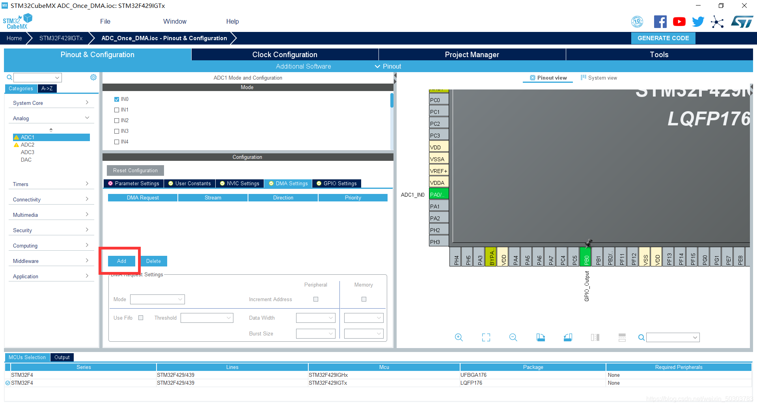Open the DMA Mode dropdown
This screenshot has width=757, height=406.
pyautogui.click(x=157, y=299)
